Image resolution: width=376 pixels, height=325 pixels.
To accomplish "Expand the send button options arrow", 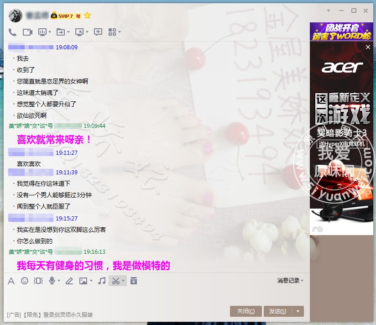I will (x=298, y=311).
